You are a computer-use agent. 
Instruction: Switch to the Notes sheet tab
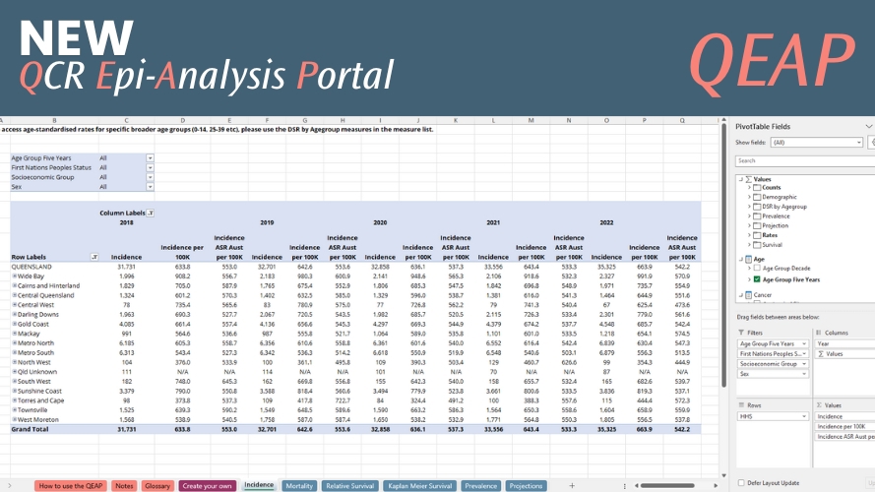coord(124,486)
